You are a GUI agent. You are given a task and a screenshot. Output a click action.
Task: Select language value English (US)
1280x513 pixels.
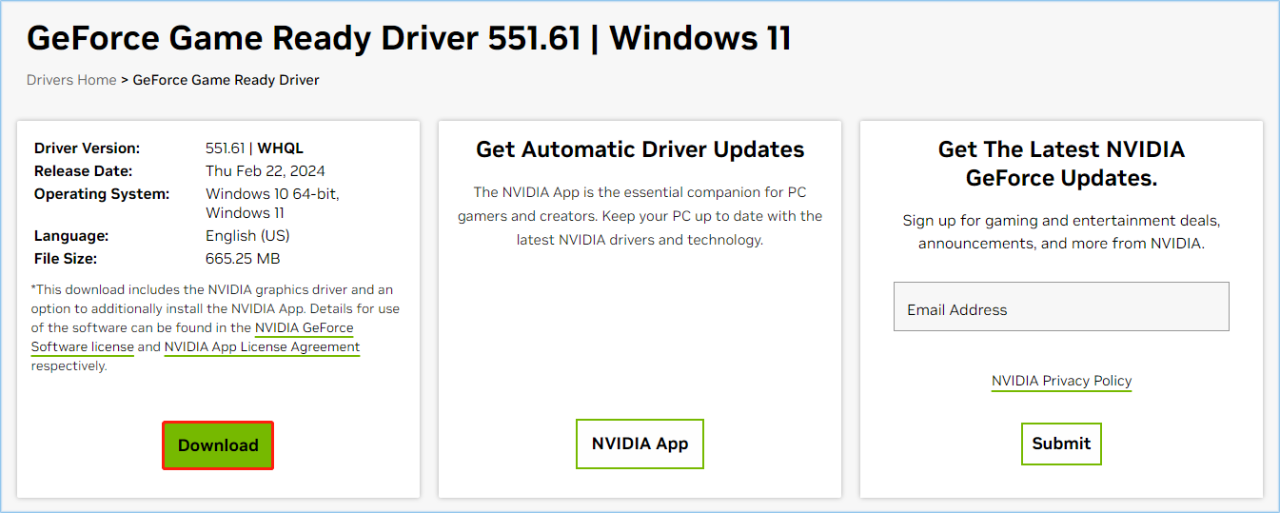[247, 236]
